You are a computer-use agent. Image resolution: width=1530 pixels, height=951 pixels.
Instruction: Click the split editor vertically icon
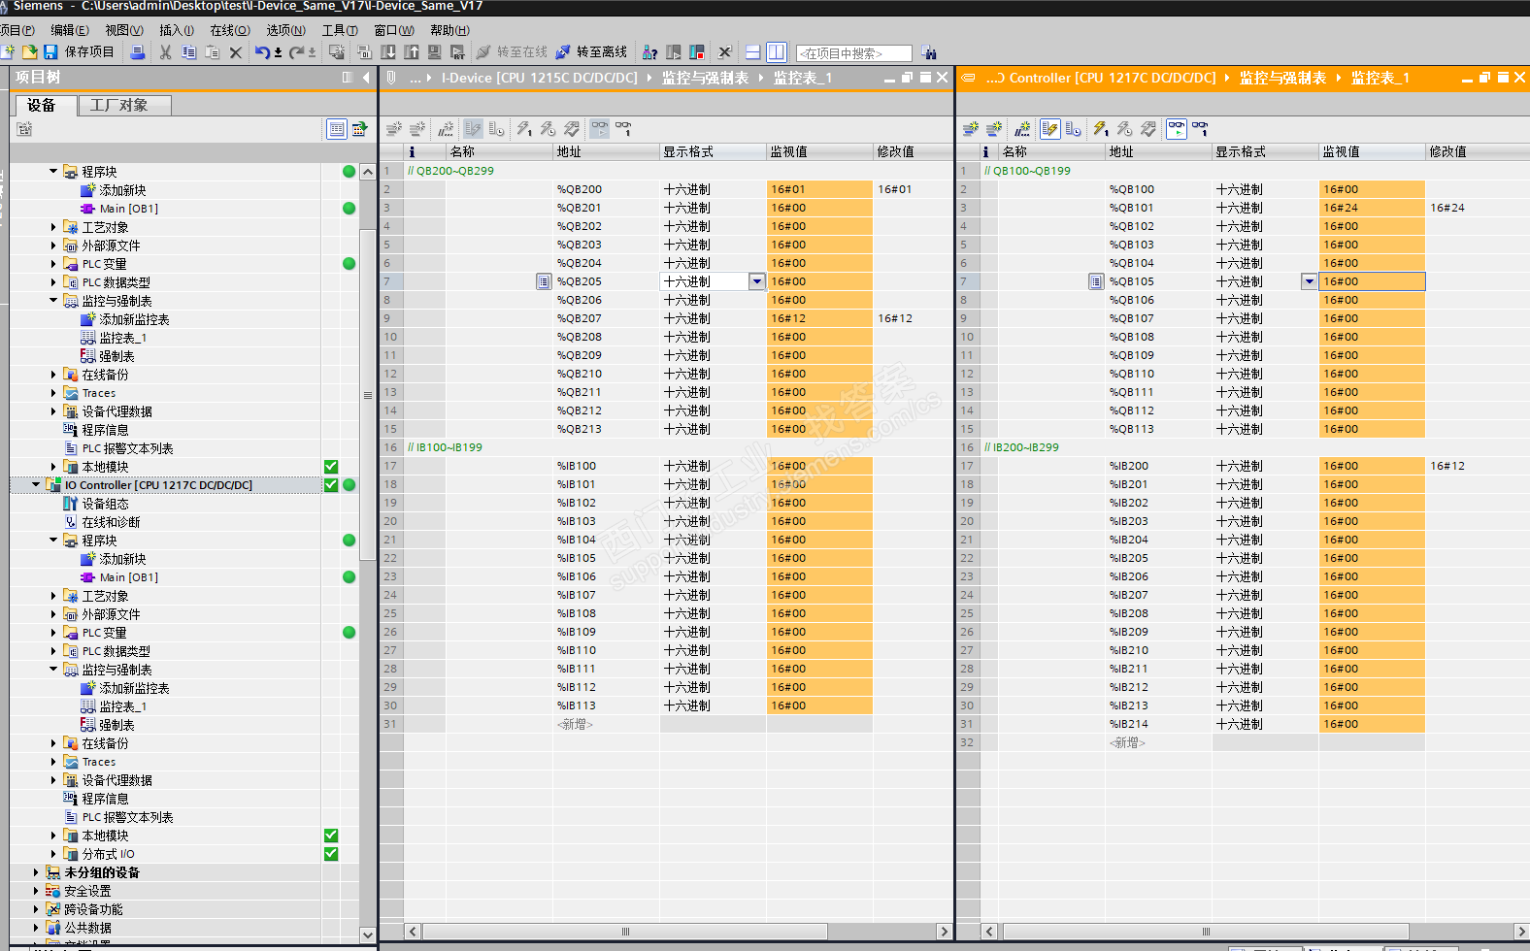[x=776, y=52]
